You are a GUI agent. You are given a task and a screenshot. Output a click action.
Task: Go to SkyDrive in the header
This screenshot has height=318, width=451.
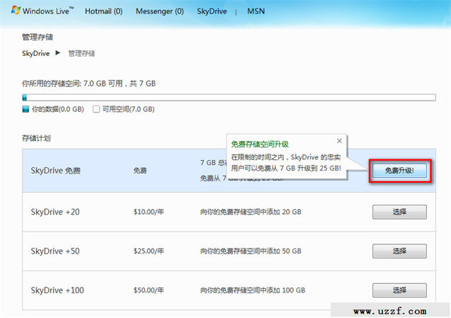coord(212,11)
